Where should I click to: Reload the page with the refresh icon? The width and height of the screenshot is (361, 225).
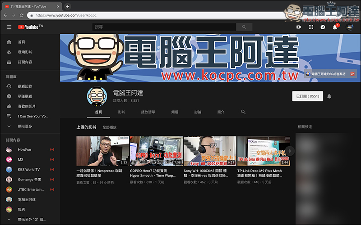click(x=22, y=15)
